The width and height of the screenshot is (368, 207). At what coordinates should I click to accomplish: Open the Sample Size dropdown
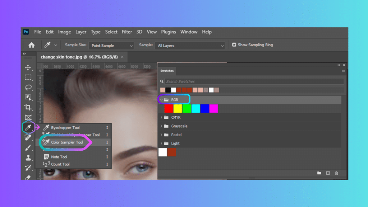click(111, 46)
